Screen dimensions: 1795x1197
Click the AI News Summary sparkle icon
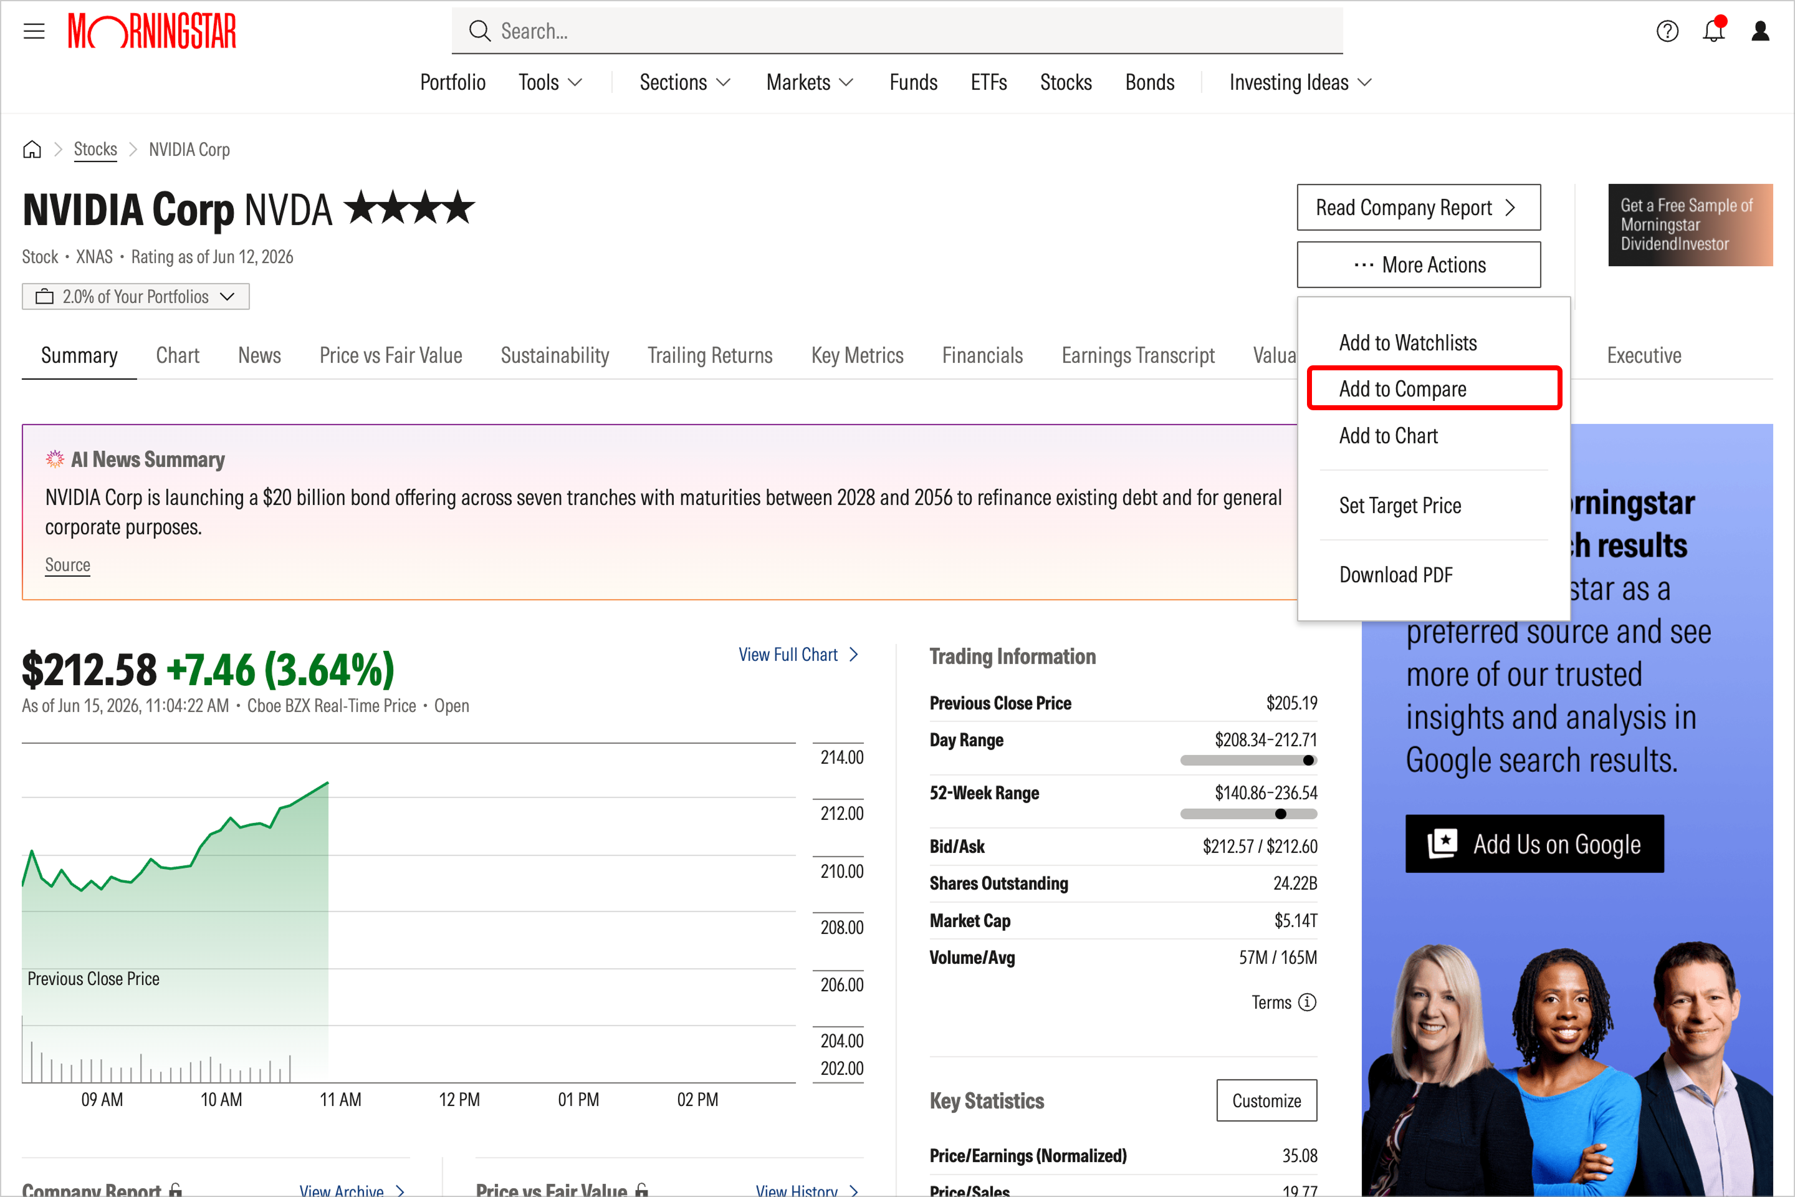pyautogui.click(x=55, y=459)
